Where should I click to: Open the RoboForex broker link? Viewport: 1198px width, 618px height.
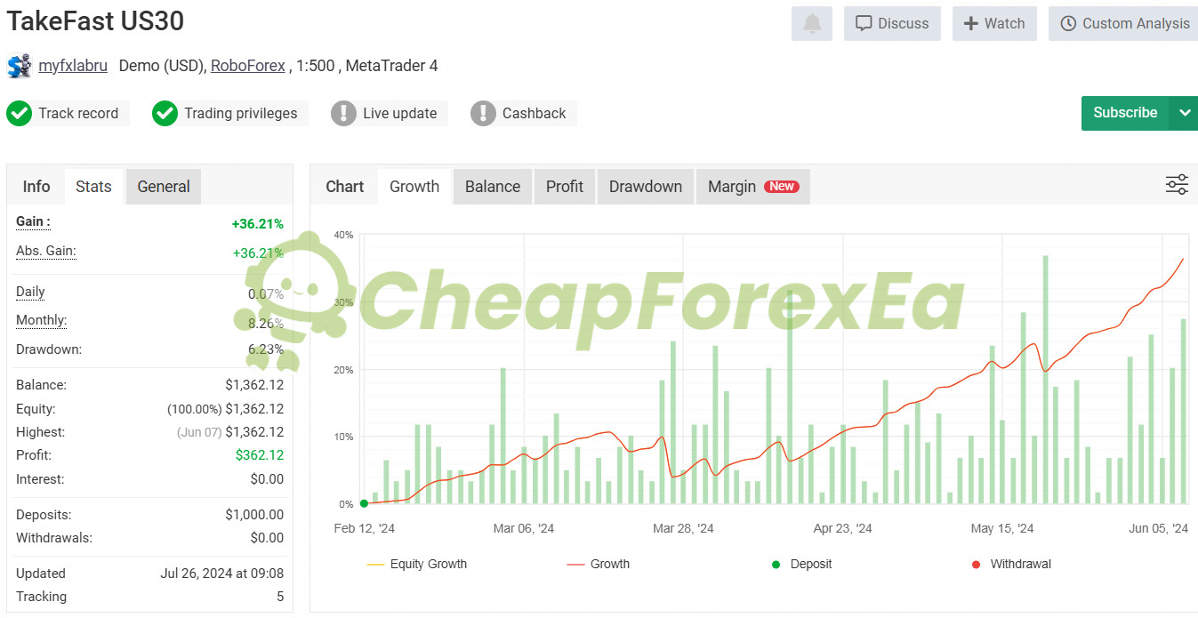coord(248,66)
